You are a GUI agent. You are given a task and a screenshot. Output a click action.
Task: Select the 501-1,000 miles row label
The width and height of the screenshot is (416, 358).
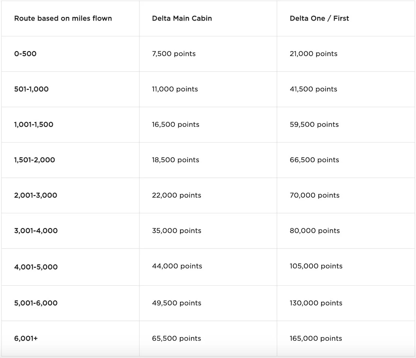(31, 89)
